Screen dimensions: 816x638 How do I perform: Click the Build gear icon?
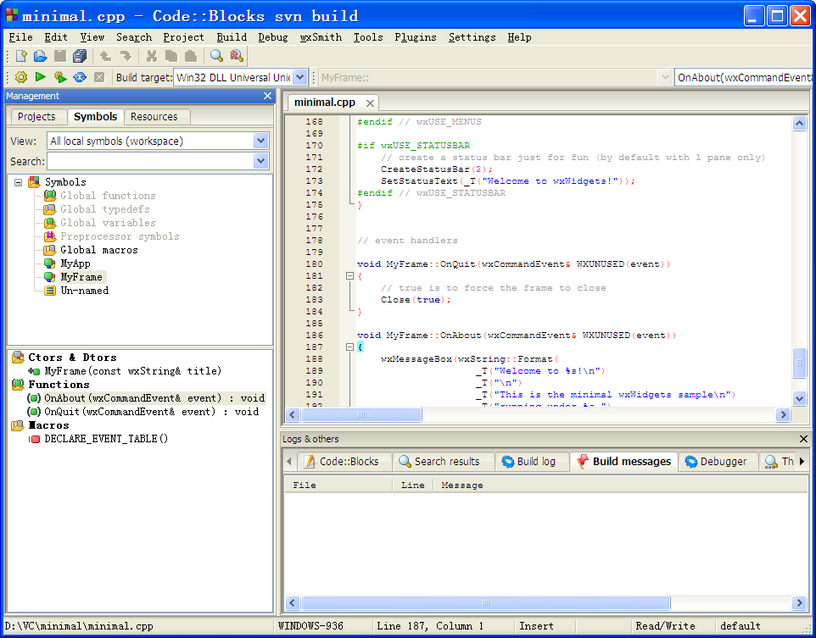click(x=21, y=77)
